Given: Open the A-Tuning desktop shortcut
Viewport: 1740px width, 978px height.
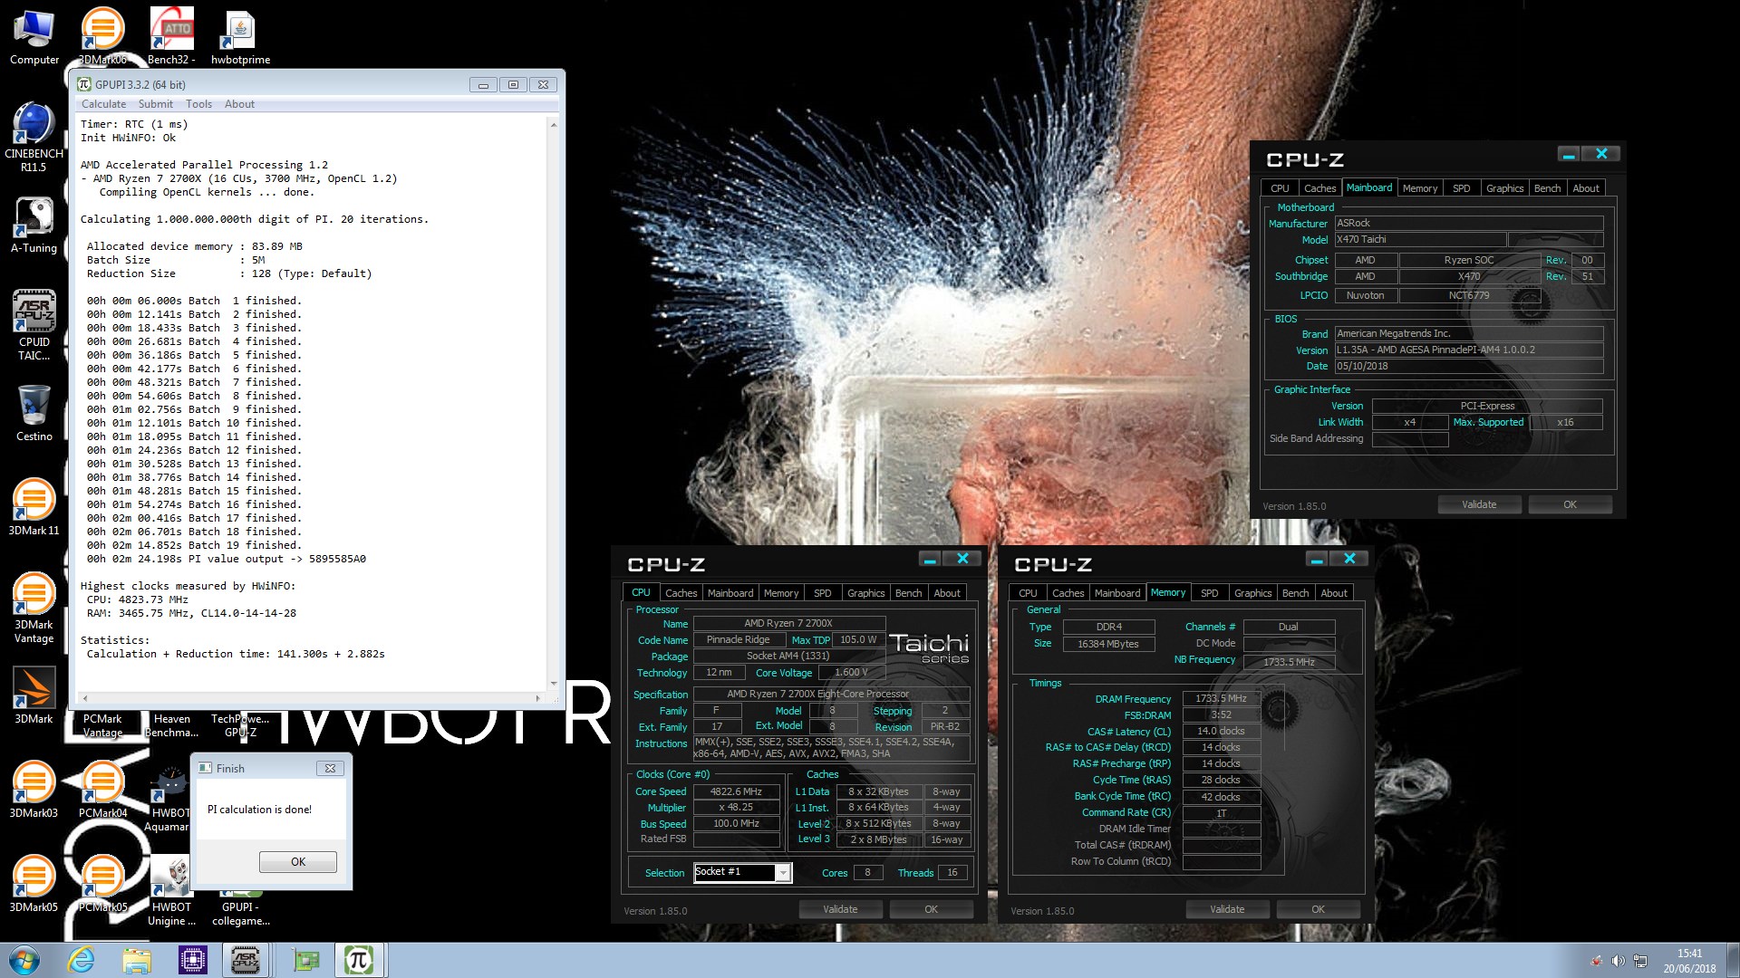Looking at the screenshot, I should (34, 226).
